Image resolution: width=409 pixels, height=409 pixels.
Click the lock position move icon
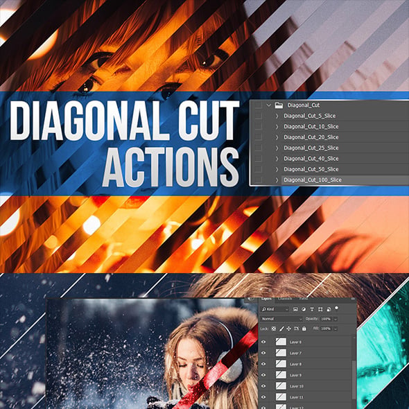click(289, 329)
